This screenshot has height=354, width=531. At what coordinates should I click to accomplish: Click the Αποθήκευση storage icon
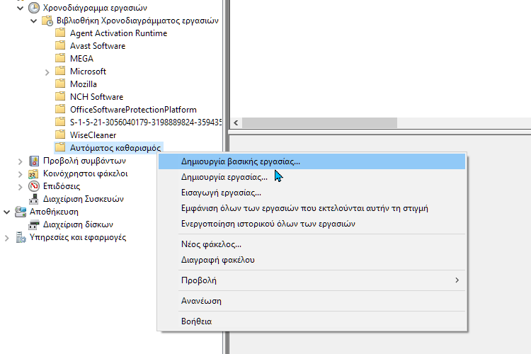pyautogui.click(x=21, y=212)
